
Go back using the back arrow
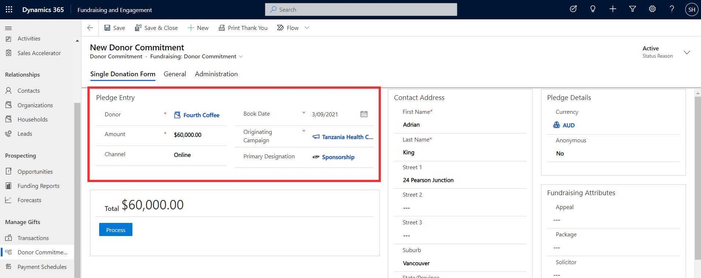pyautogui.click(x=90, y=28)
